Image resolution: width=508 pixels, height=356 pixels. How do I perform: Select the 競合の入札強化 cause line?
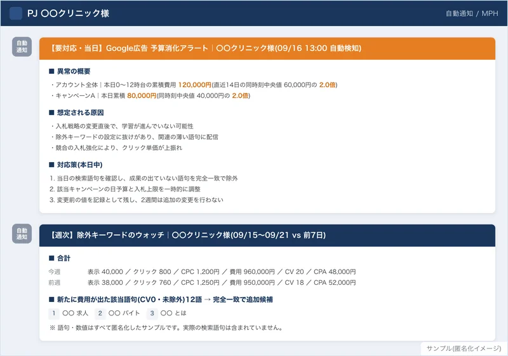(116, 147)
